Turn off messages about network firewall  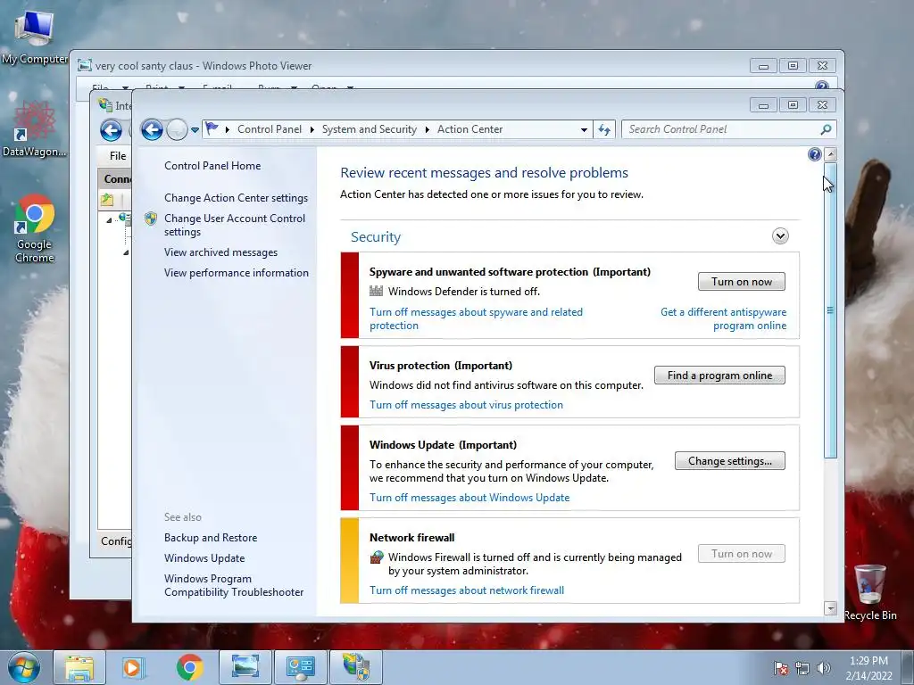tap(466, 590)
